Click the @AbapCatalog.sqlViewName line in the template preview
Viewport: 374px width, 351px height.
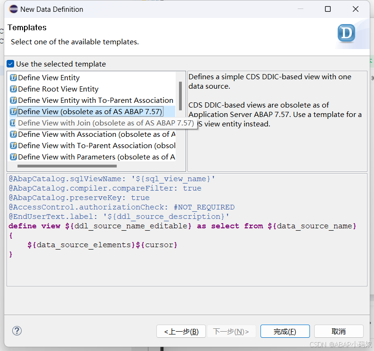(x=112, y=179)
